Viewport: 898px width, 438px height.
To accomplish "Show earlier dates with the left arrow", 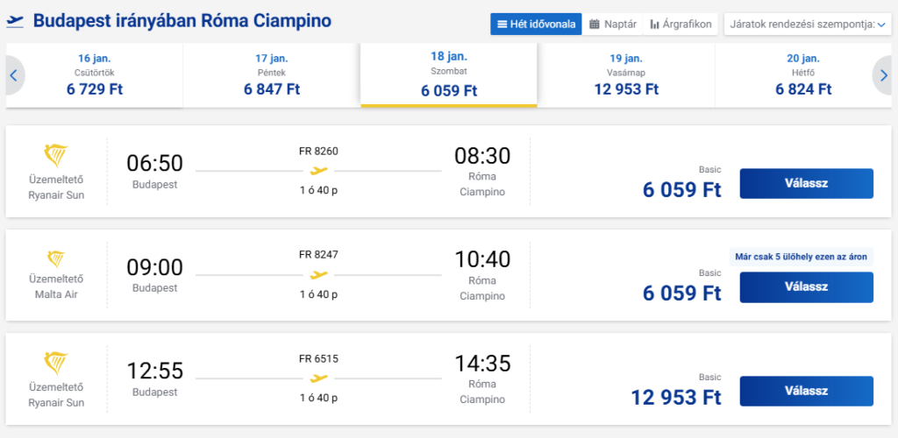I will [14, 75].
